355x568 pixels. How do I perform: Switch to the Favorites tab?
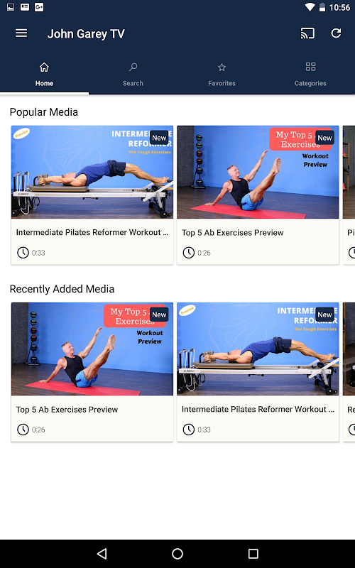[222, 75]
